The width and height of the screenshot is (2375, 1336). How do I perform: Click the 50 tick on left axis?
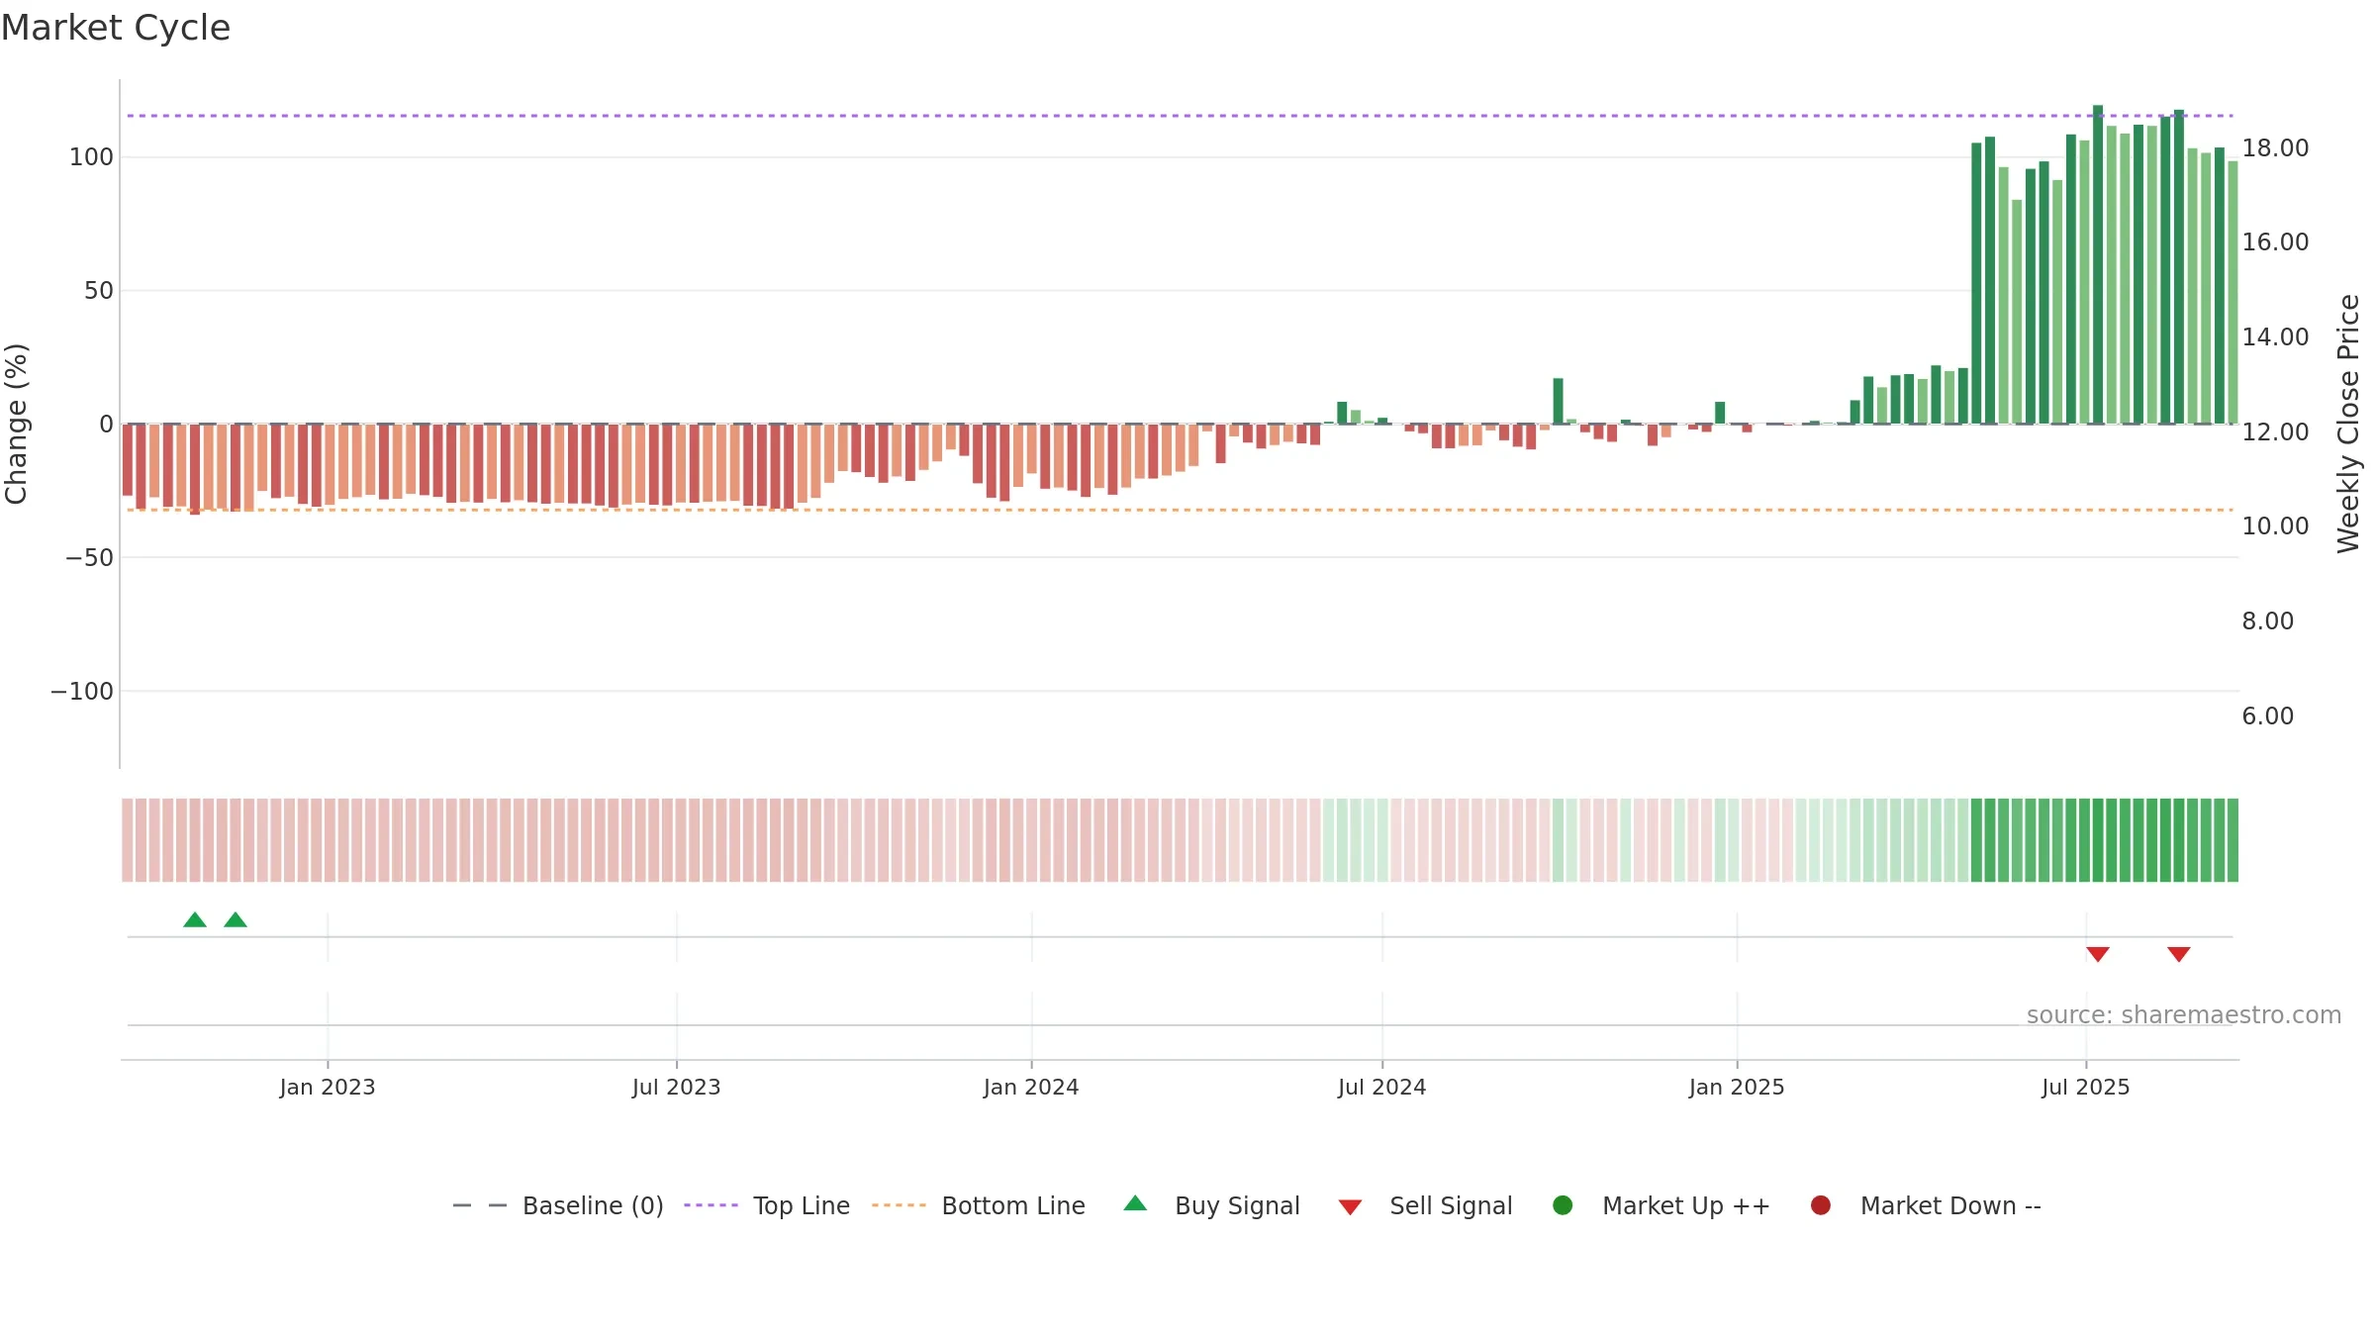click(x=99, y=291)
